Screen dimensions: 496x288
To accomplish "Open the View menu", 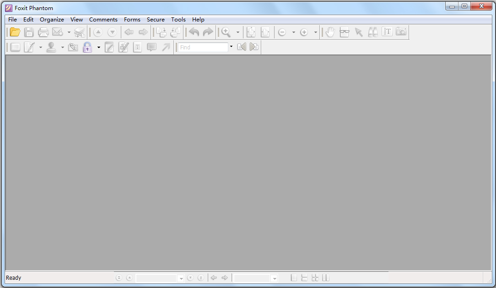I will [76, 20].
